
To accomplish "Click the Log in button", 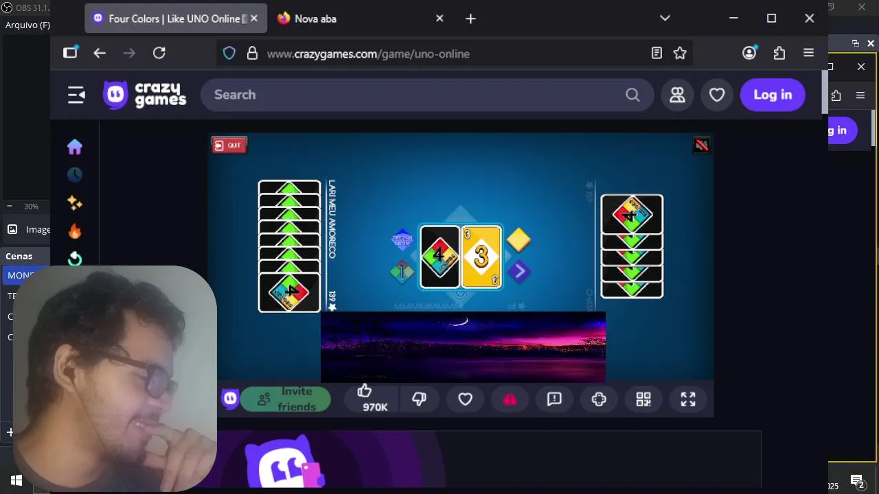I will [773, 95].
